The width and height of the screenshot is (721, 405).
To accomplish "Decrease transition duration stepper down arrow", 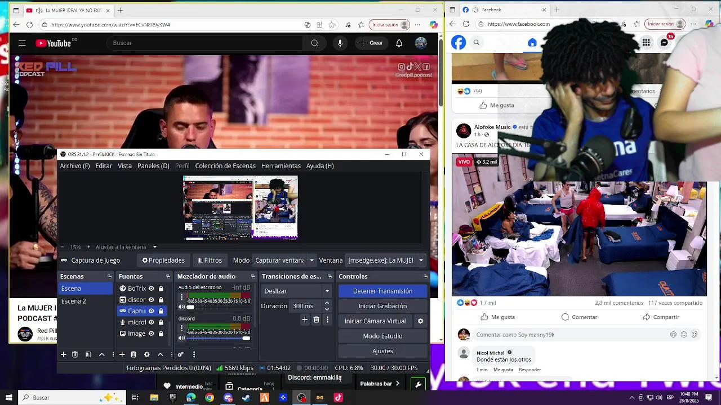I will coord(327,309).
